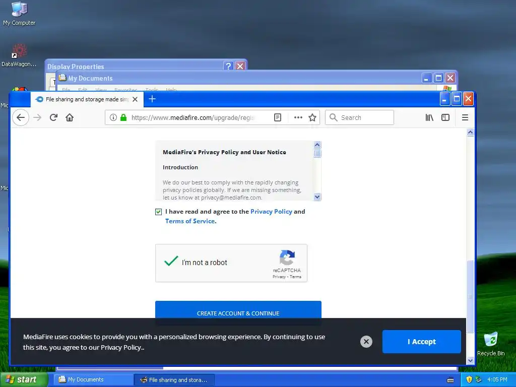Show site information icon in address bar
This screenshot has height=387, width=516.
[113, 117]
